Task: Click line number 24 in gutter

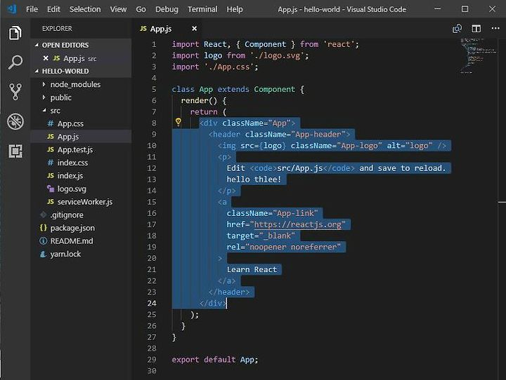Action: tap(152, 304)
